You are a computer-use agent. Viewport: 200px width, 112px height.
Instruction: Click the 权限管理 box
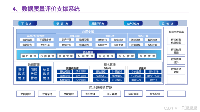pos(47,56)
